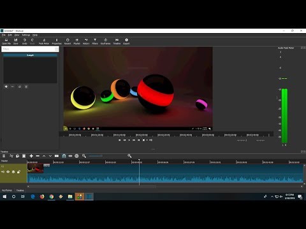Split clip at the playhead
This screenshot has width=306, height=229.
click(57, 156)
